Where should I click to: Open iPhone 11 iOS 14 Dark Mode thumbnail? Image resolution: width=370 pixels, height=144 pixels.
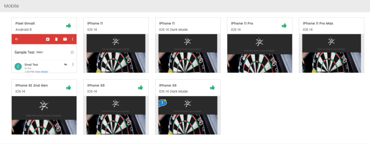188,53
